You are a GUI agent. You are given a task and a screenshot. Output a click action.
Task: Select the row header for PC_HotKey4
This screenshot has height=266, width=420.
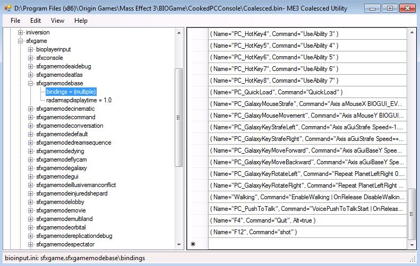click(199, 34)
